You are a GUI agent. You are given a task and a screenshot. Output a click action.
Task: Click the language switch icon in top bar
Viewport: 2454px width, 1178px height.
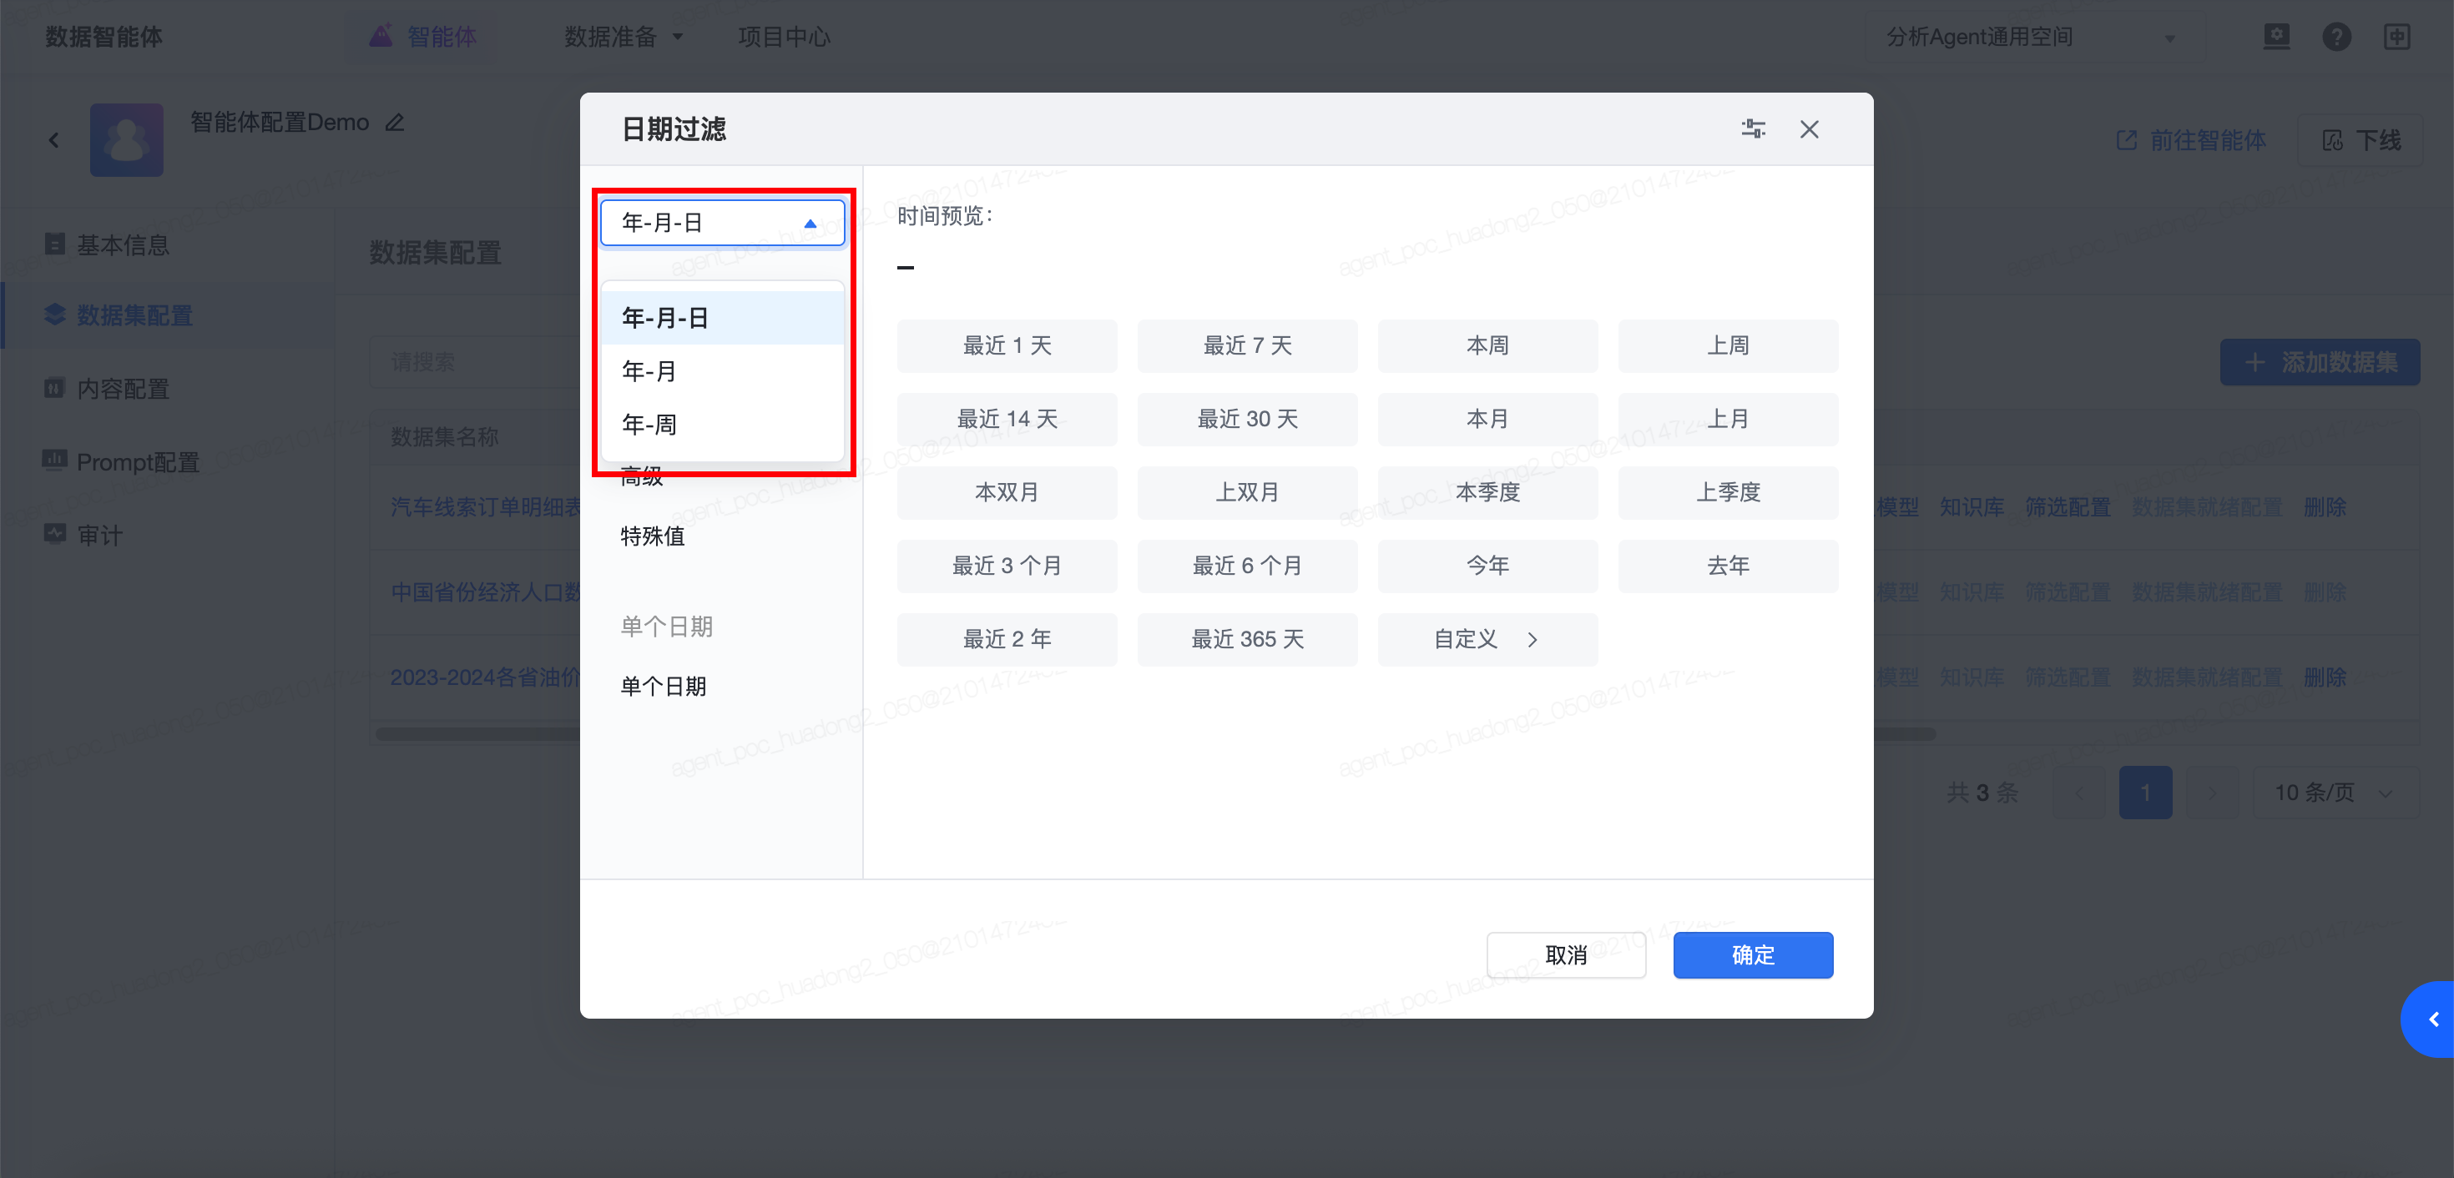[2397, 36]
